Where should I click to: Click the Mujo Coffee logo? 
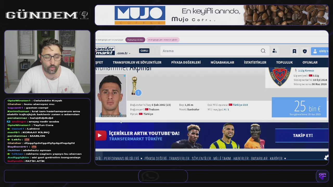[140, 15]
